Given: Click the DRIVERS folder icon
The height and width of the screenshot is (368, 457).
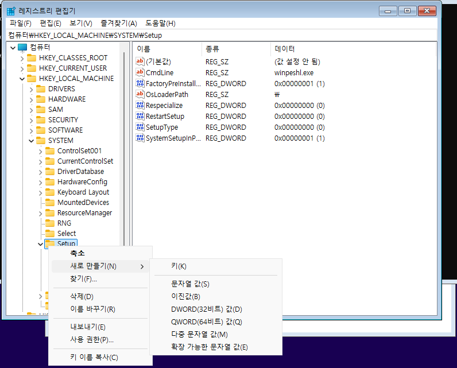Looking at the screenshot, I should pos(41,89).
